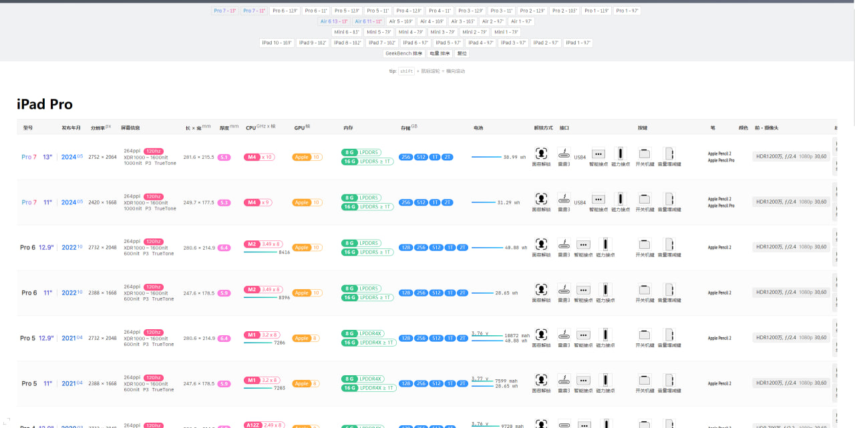Viewport: 855px width, 428px height.
Task: Click Thunderbolt 3 port icon in Pro 7 13" row
Action: [x=564, y=153]
